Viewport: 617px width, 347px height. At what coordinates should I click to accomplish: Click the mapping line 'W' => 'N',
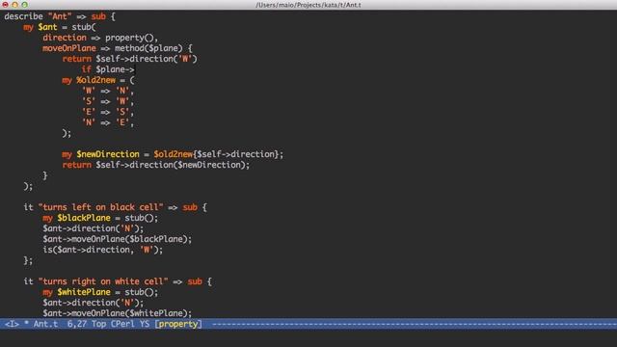pos(108,91)
